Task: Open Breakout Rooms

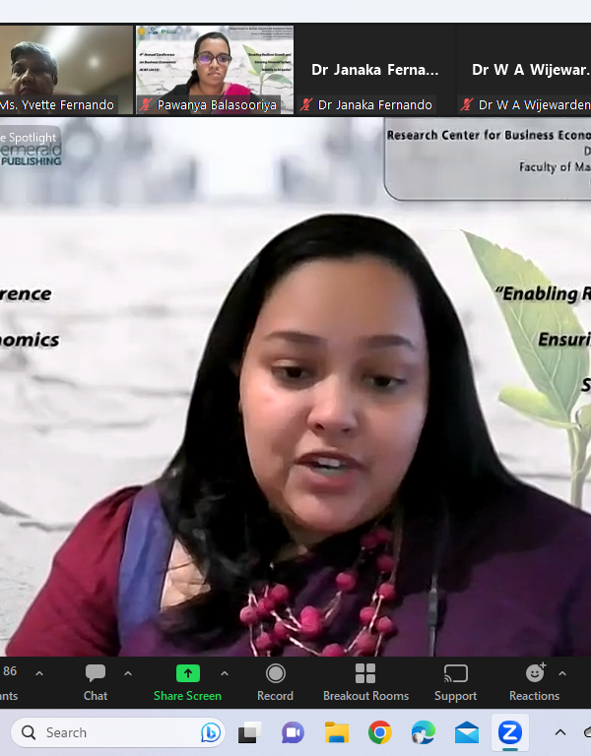Action: click(365, 681)
